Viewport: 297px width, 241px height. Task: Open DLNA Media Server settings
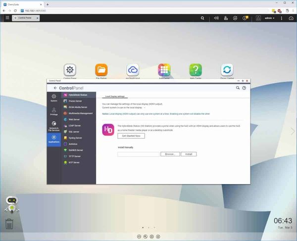(79, 107)
